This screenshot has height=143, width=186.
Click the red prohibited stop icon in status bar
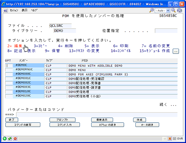point(15,138)
